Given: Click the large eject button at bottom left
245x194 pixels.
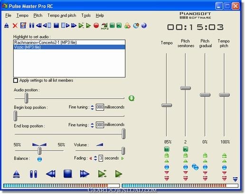Looking at the screenshot, I should [17, 174].
